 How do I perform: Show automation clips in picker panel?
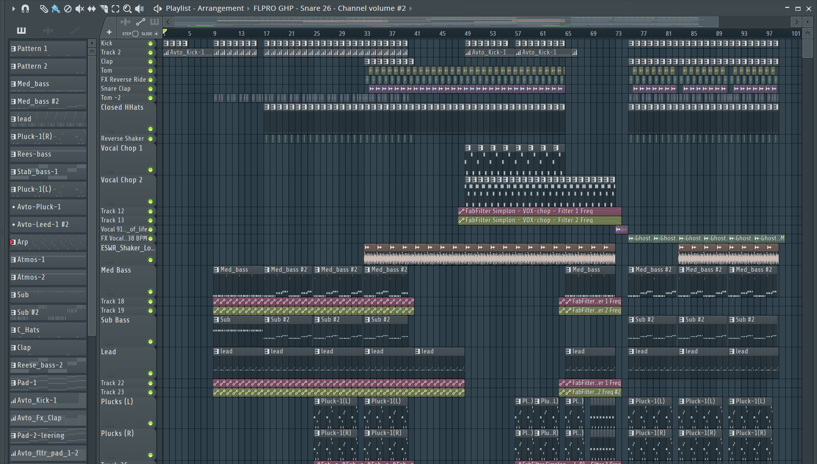pos(75,30)
